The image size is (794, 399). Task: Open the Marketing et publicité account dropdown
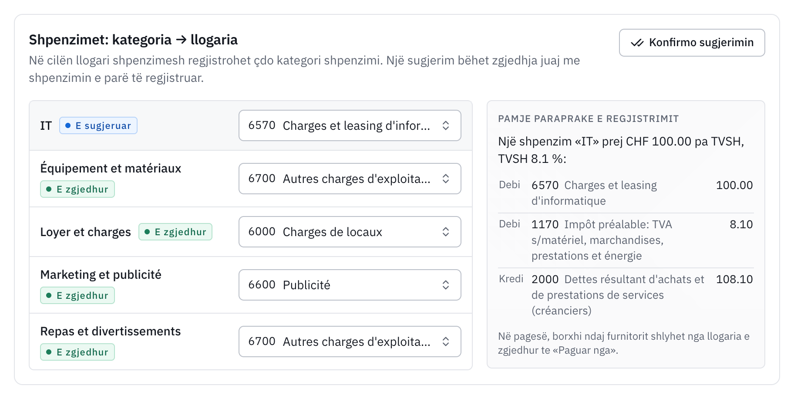[350, 285]
